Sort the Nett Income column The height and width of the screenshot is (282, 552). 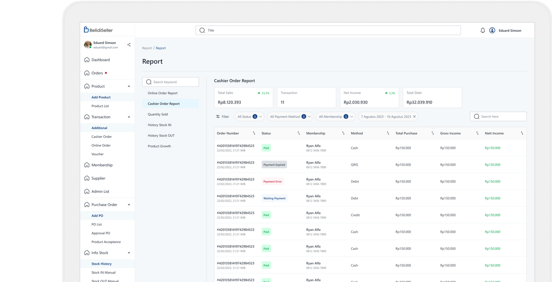point(522,133)
